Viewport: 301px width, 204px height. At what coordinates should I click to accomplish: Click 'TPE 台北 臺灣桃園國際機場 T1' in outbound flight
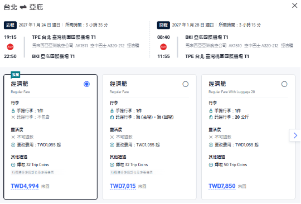pyautogui.click(x=64, y=37)
